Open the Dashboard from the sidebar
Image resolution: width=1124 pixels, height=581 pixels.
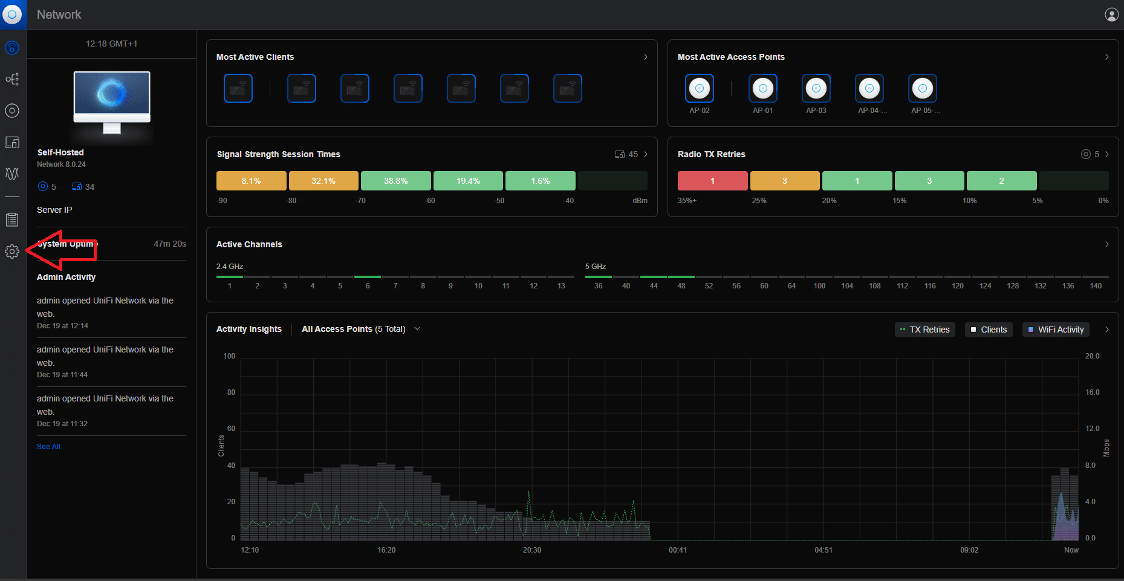12,48
